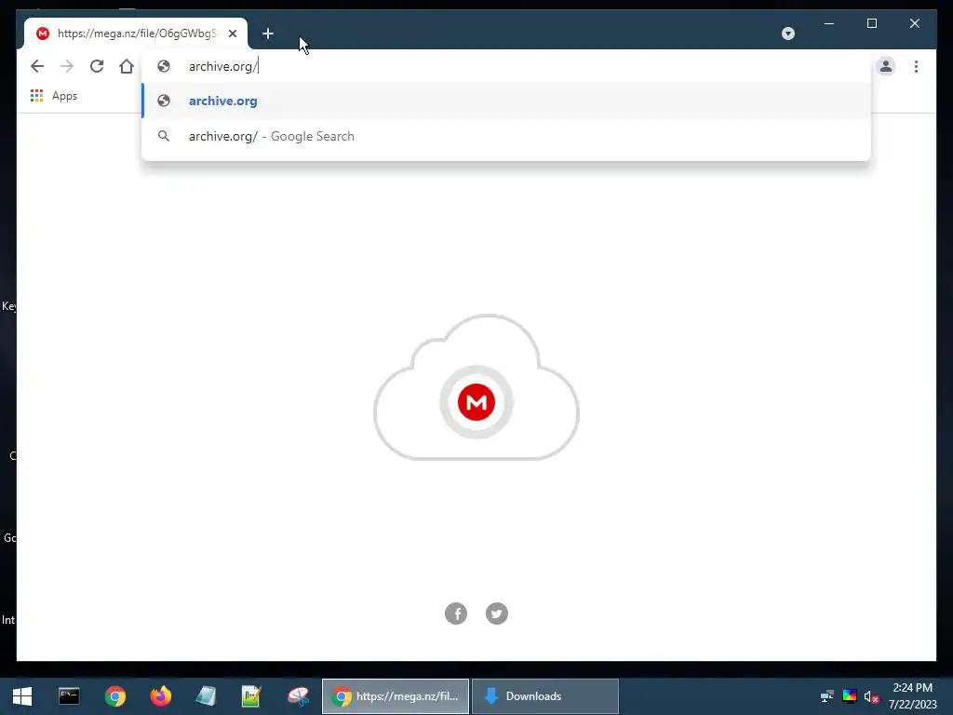Viewport: 953px width, 715px height.
Task: Go back using the browser back arrow
Action: pos(37,66)
